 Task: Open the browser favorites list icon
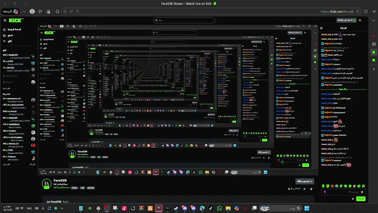click(40, 12)
